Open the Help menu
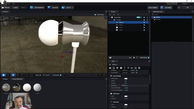This screenshot has height=109, width=194. click(x=14, y=4)
